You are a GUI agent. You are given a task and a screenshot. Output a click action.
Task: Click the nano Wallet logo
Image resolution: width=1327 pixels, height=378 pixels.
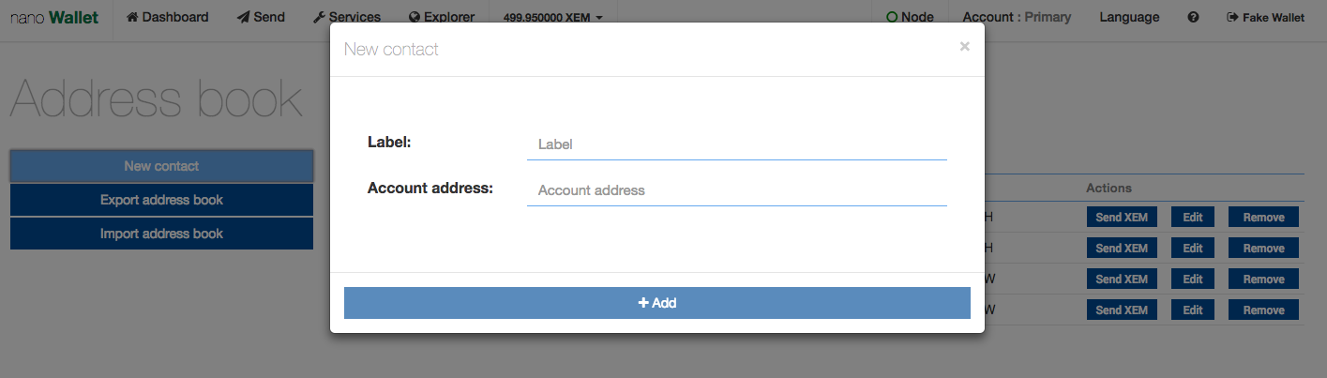[54, 18]
